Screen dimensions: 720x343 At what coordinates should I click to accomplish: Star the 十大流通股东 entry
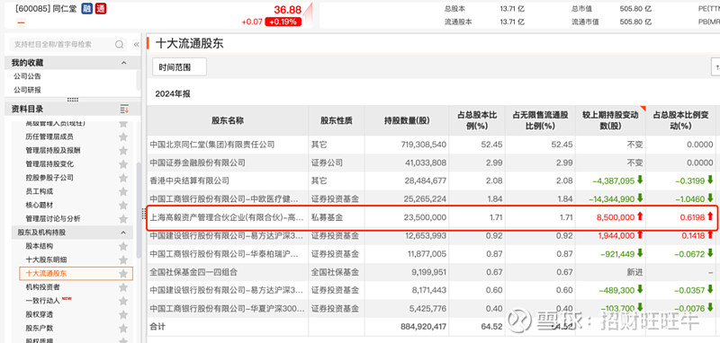coord(123,273)
